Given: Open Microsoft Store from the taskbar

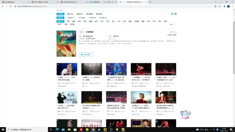Looking at the screenshot, I should [x=75, y=129].
